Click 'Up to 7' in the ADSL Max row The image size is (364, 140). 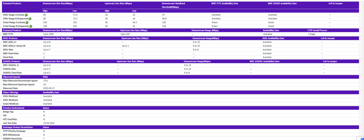pos(47,49)
